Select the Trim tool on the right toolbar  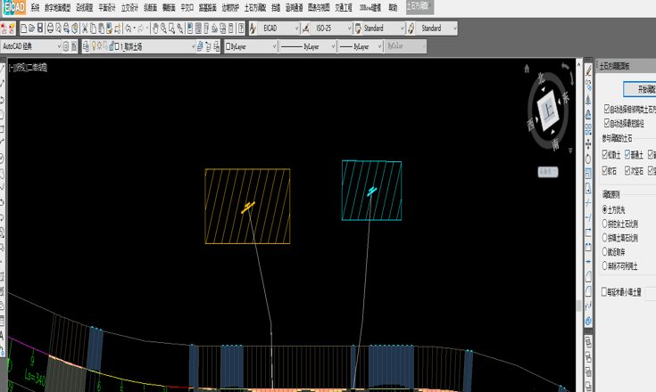tap(588, 203)
